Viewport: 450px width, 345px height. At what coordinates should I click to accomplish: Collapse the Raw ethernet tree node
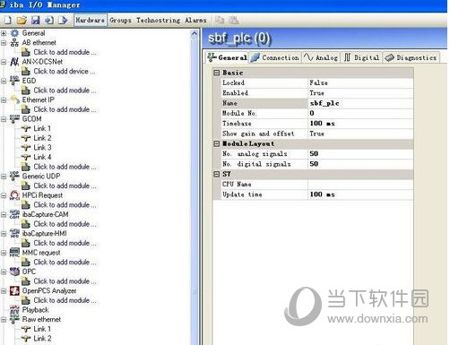tap(4, 319)
